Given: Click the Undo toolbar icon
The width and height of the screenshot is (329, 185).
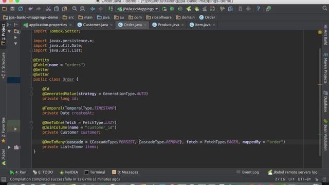Looking at the screenshot, I should (31, 9).
